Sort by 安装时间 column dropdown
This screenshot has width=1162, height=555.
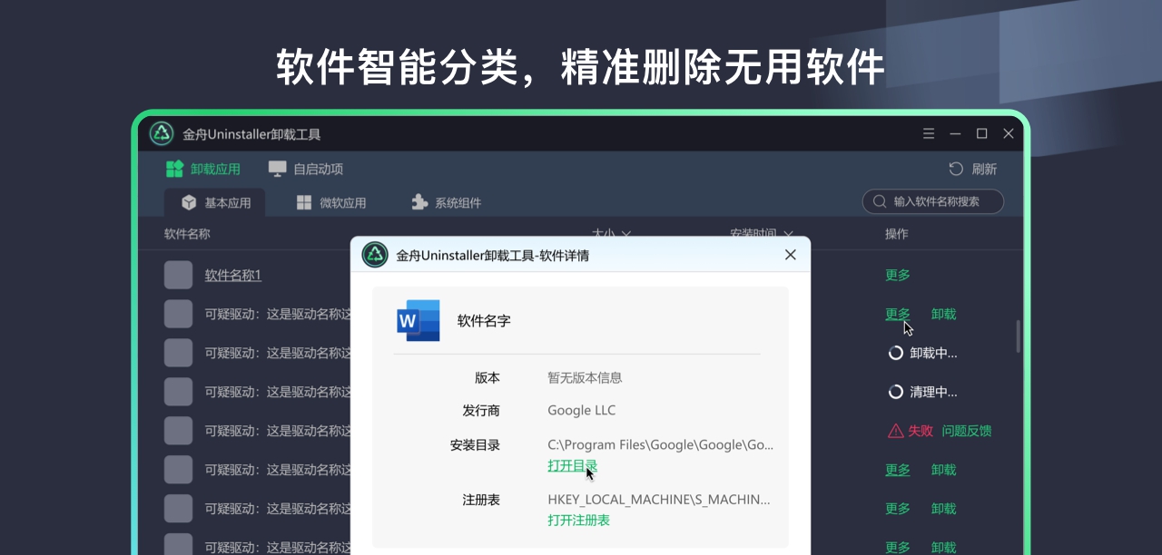coord(762,233)
